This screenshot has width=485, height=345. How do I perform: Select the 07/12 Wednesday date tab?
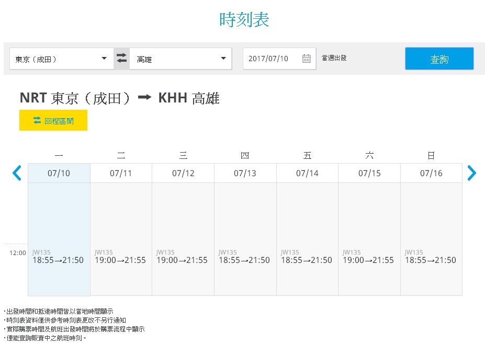(183, 173)
